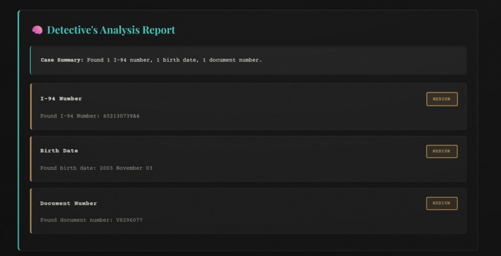Select the I-94 Number card title
Image resolution: width=501 pixels, height=256 pixels.
coord(61,99)
